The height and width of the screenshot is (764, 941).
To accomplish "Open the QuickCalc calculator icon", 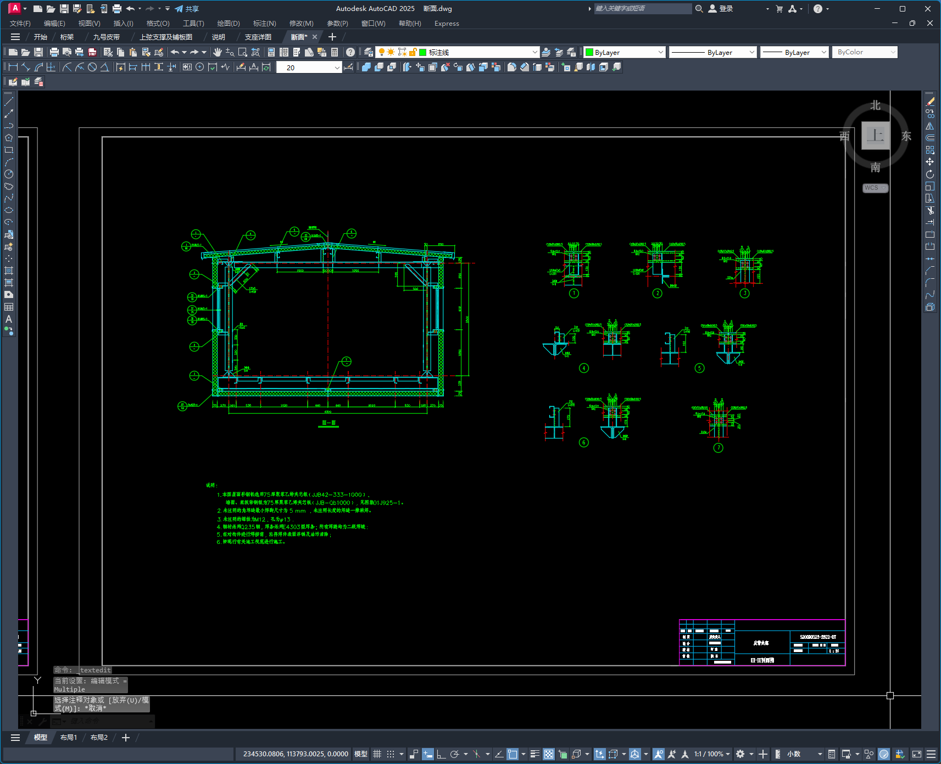I will click(x=335, y=52).
